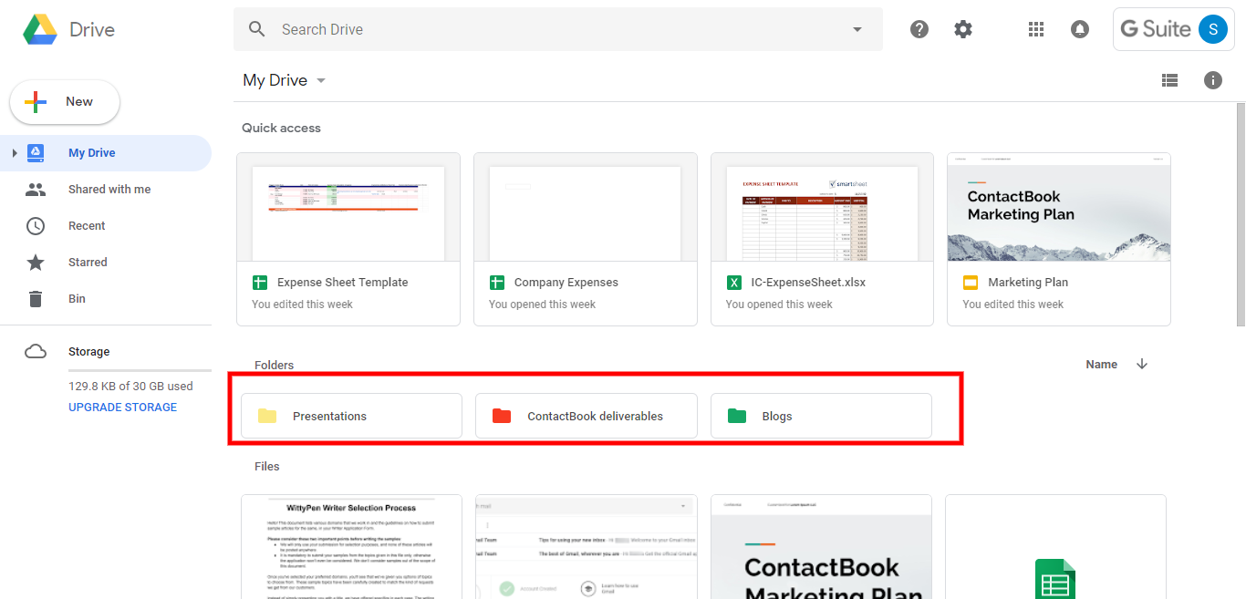Click the Google Drive logo
The image size is (1246, 599).
pos(40,29)
